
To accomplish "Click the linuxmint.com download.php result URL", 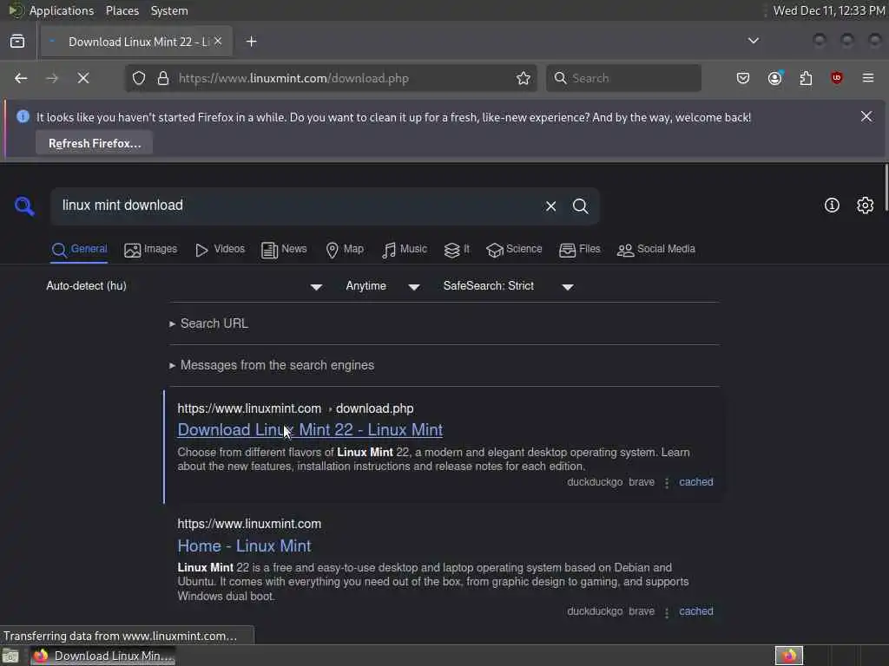I will pyautogui.click(x=295, y=408).
